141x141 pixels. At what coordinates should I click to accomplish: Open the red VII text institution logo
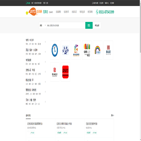[108, 50]
